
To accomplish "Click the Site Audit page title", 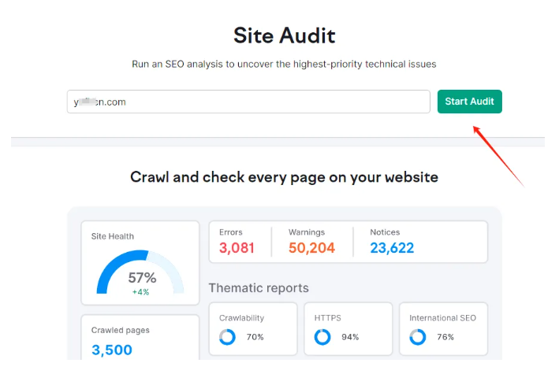I will click(x=284, y=35).
